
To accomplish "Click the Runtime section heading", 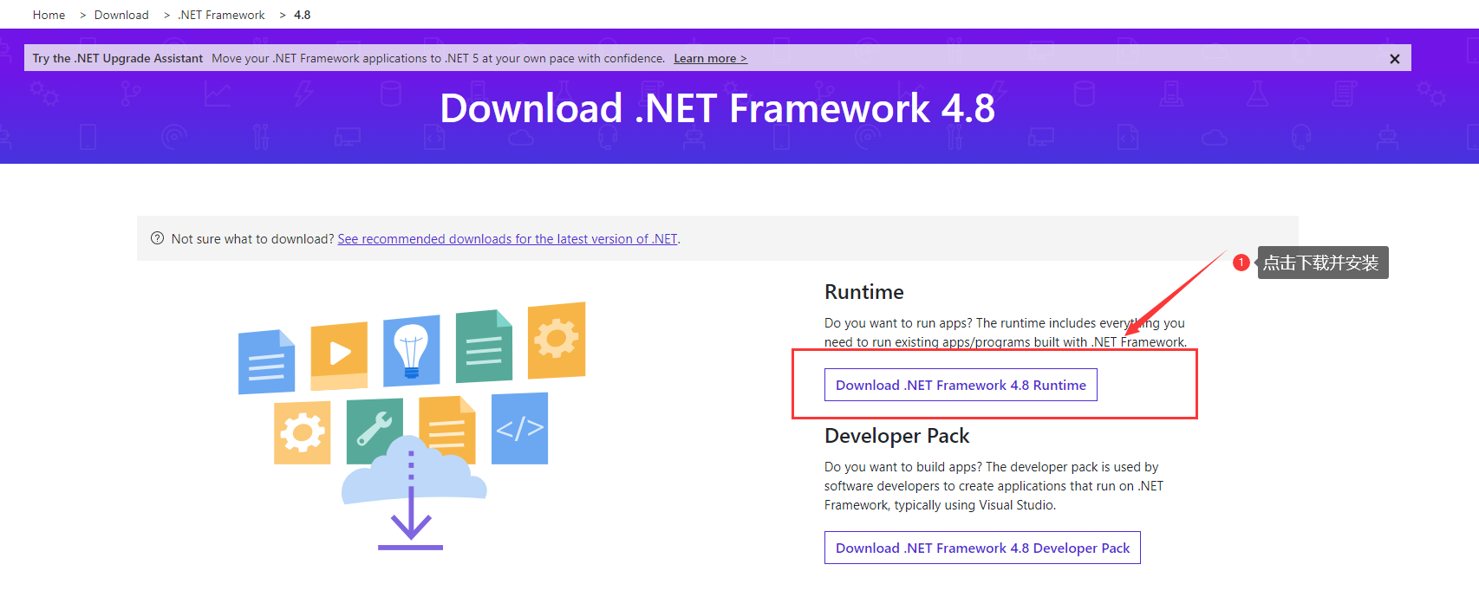I will point(864,292).
